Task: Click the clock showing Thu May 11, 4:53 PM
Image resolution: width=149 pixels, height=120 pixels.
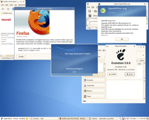Action: [x=138, y=119]
